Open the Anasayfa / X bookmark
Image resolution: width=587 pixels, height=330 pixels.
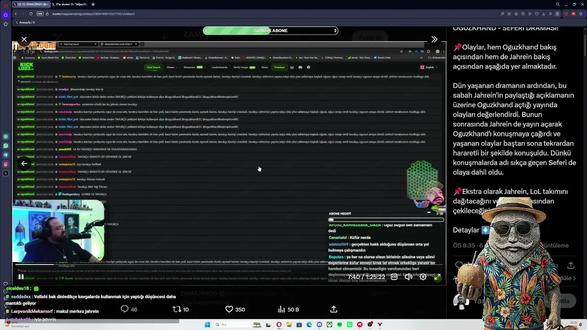point(25,22)
